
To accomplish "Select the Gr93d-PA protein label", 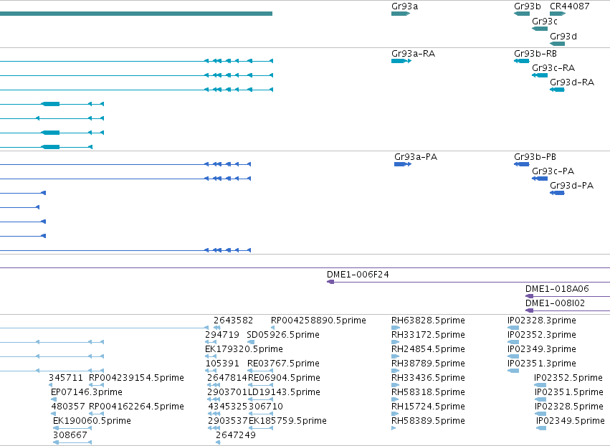I will 571,186.
